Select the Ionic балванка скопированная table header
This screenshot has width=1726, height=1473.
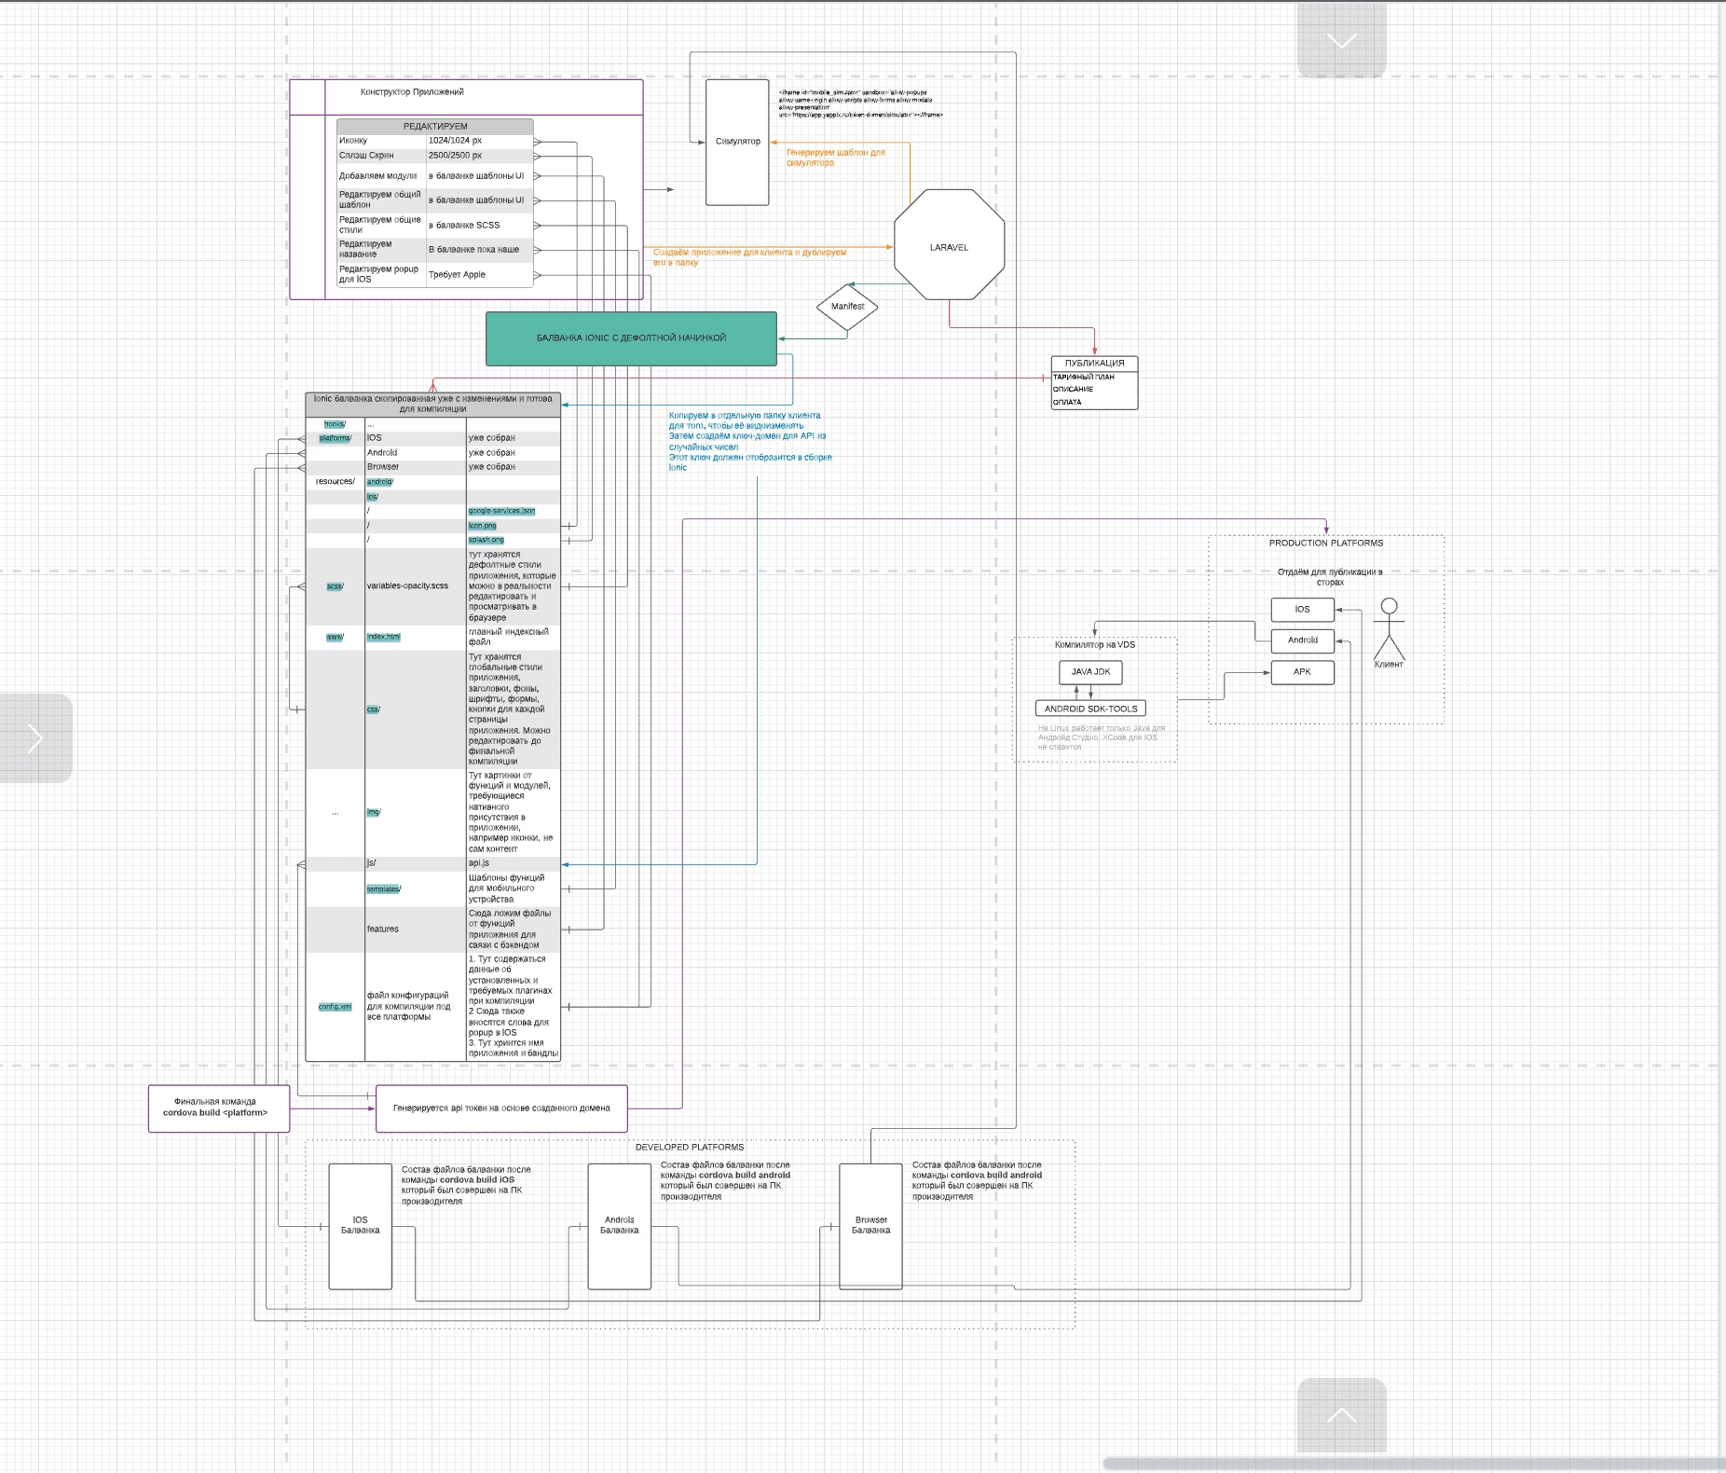point(432,404)
